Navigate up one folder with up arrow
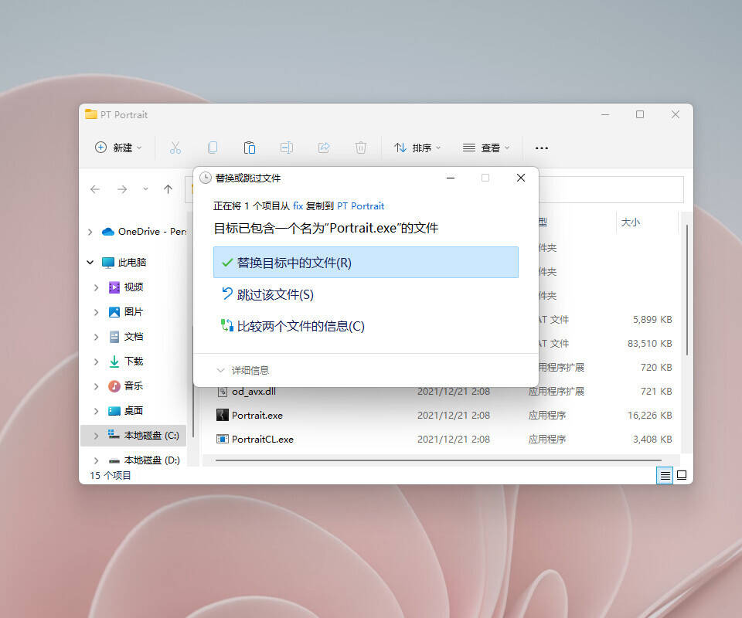The image size is (742, 618). pos(168,189)
